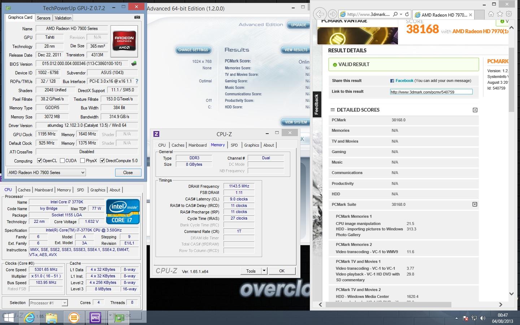Open the CPU-Z purple taskbar icon
This screenshot has width=520, height=325.
[95, 318]
